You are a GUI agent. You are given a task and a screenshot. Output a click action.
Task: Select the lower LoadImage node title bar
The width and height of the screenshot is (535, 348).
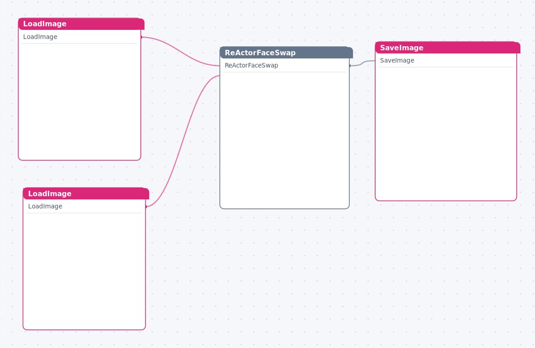pyautogui.click(x=86, y=193)
